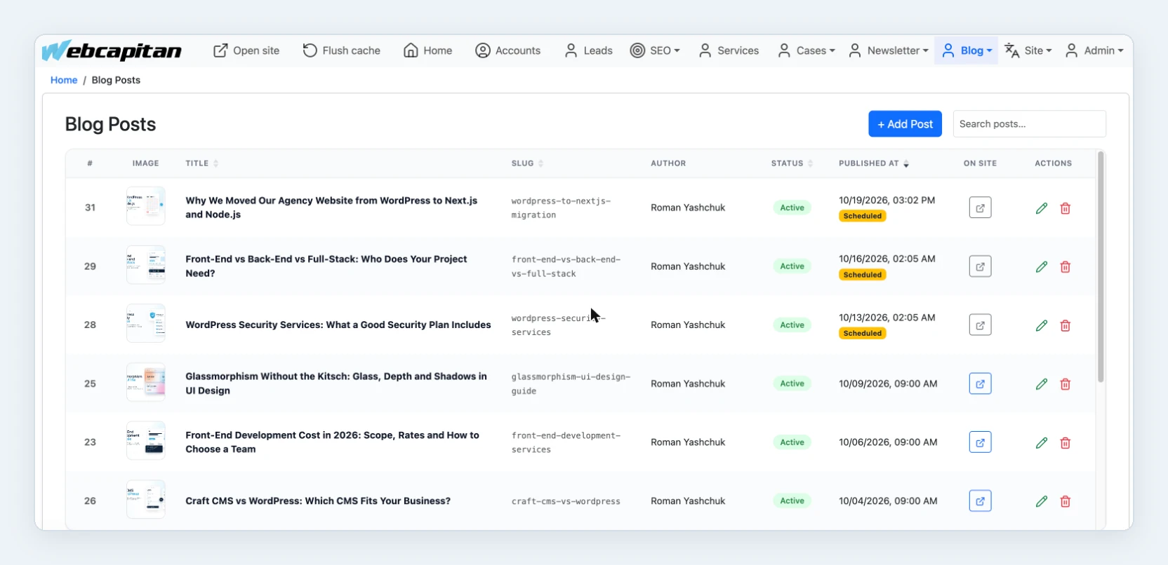Expand the Cases dropdown menu
This screenshot has height=565, width=1168.
coord(807,50)
